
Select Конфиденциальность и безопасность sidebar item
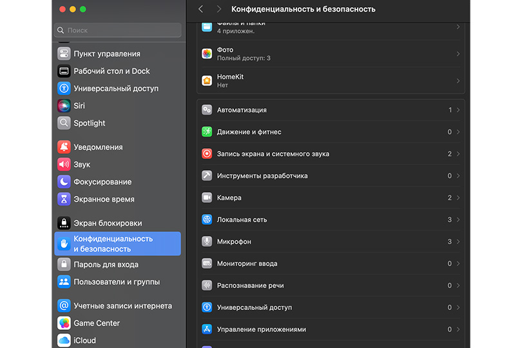coord(117,244)
